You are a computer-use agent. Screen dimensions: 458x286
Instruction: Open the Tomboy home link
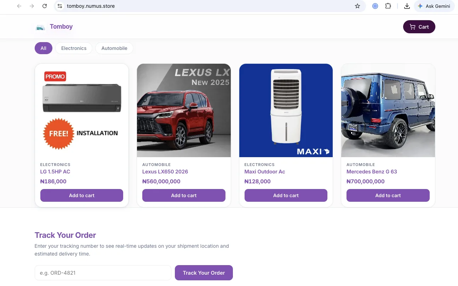[61, 27]
